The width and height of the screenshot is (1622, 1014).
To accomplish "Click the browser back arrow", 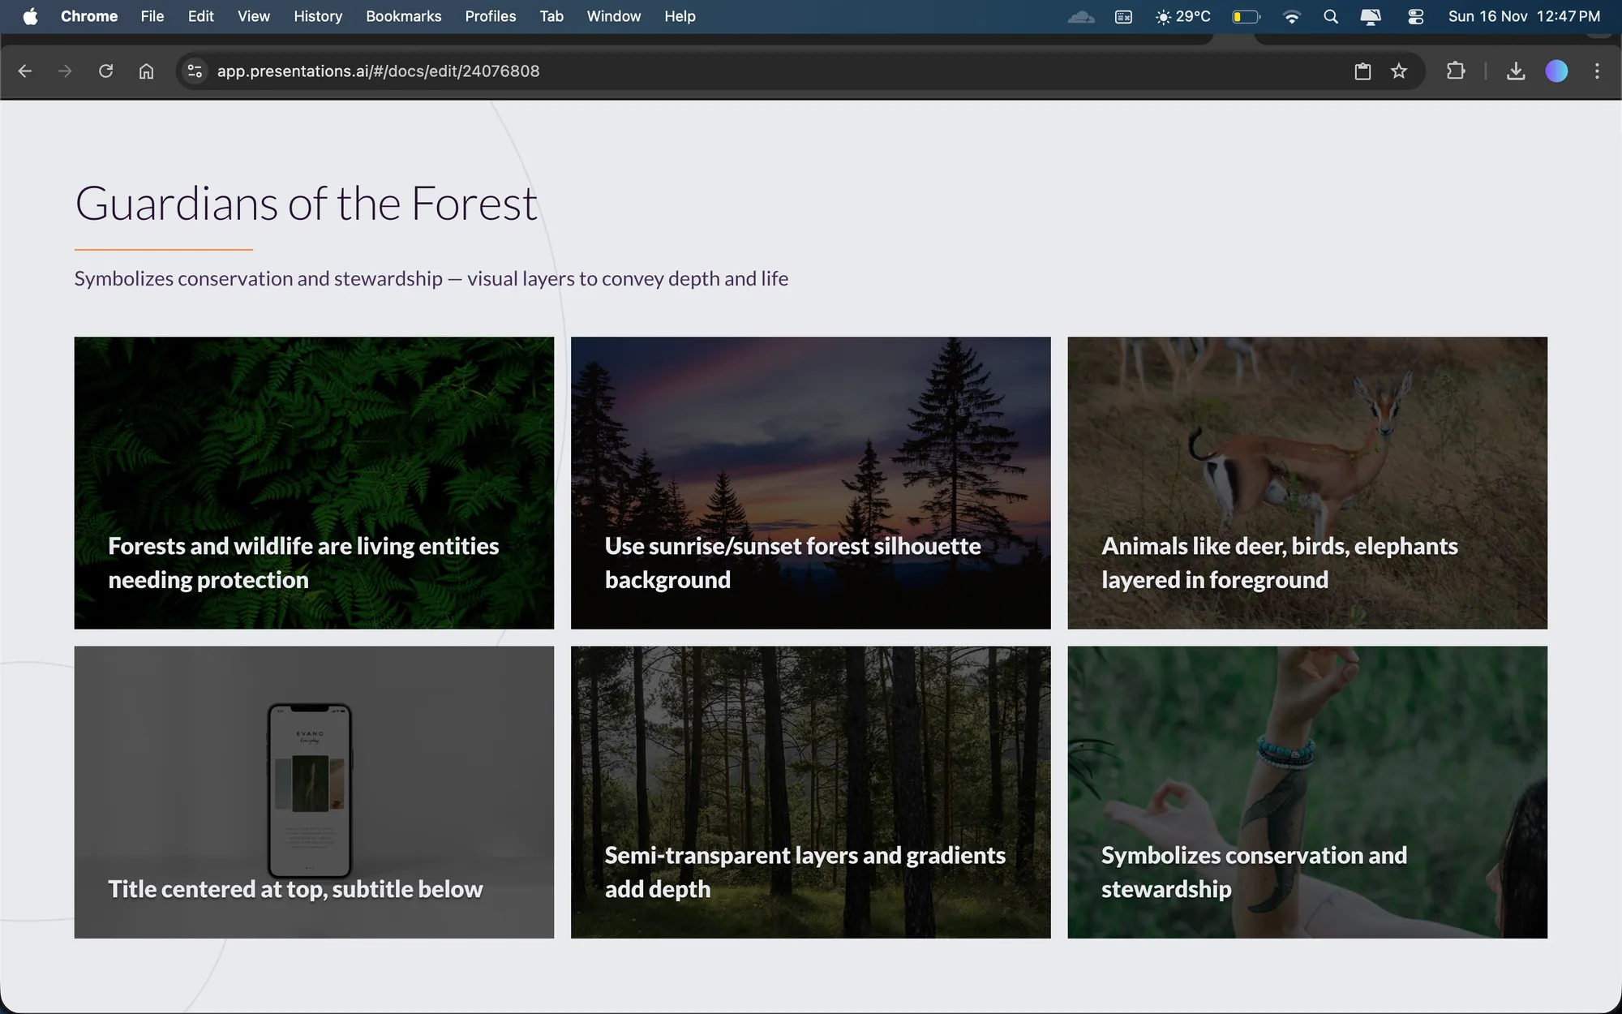I will 25,71.
